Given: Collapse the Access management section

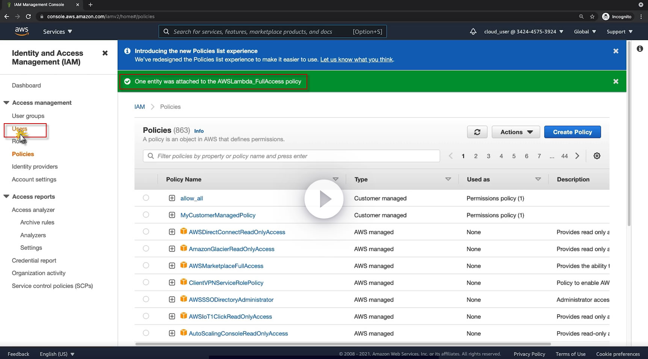Looking at the screenshot, I should tap(6, 103).
